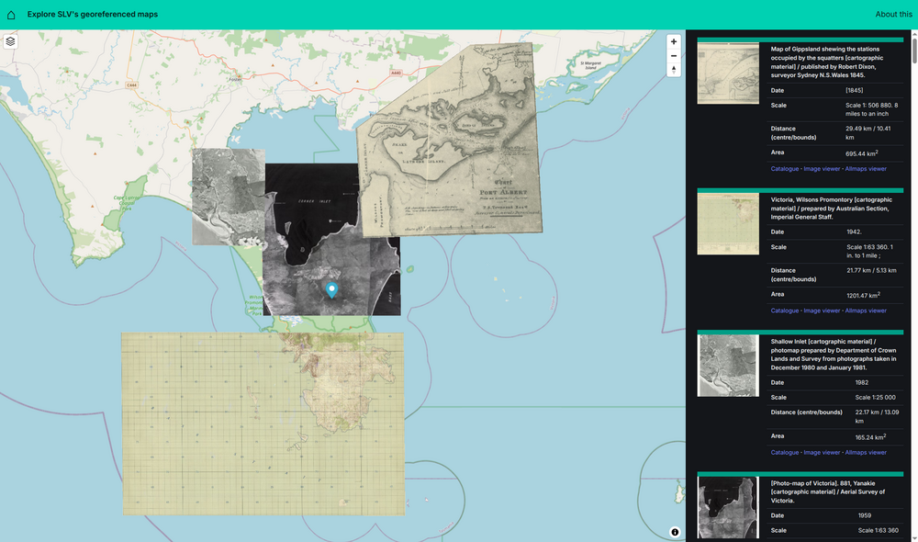Viewport: 918px width, 542px height.
Task: Zoom out of the map
Action: (674, 56)
